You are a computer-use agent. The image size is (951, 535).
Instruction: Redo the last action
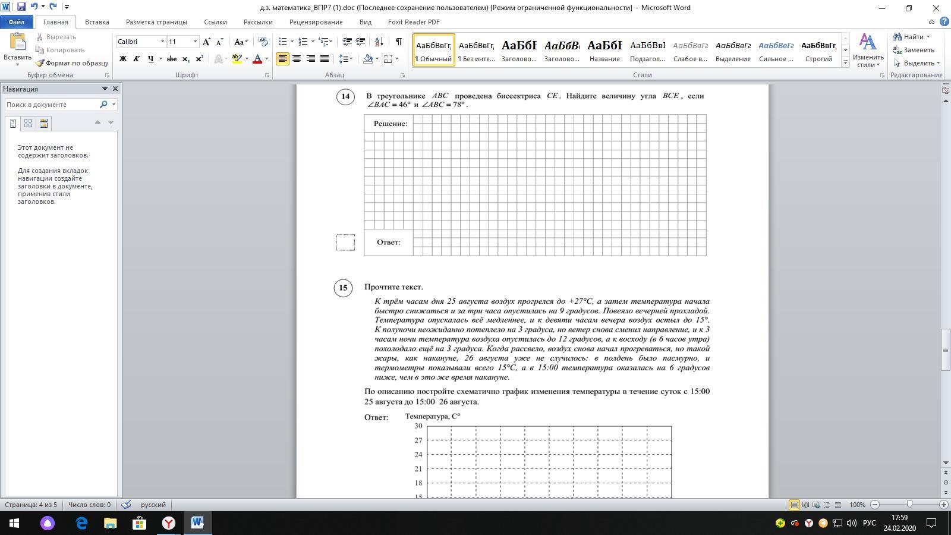click(x=53, y=7)
